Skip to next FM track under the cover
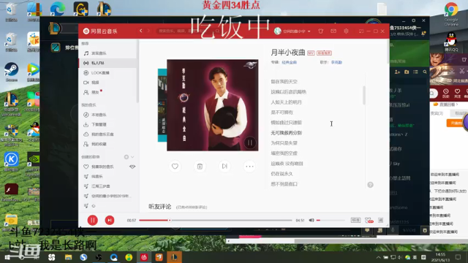This screenshot has width=468, height=263. point(224,167)
